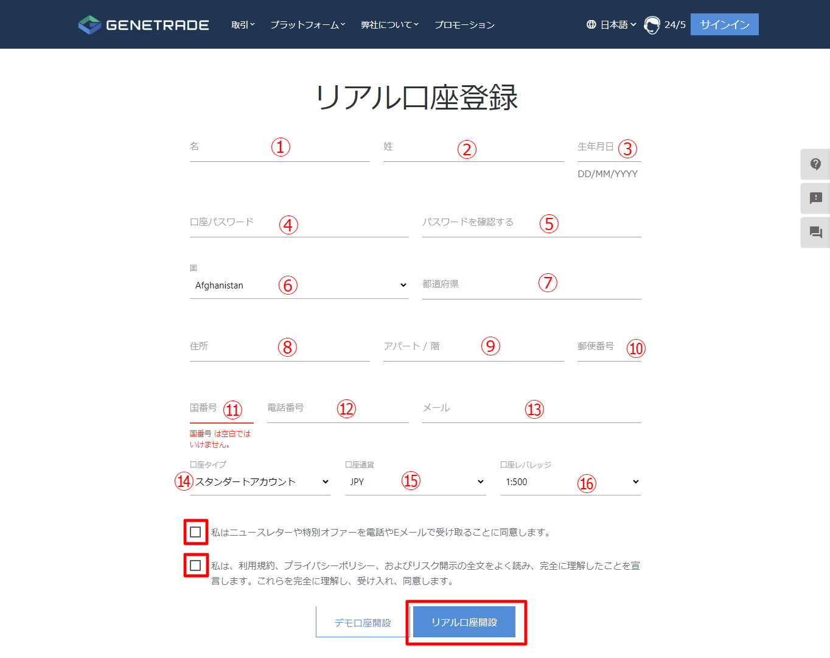830x658 pixels.
Task: Click the 24/5 support text
Action: point(675,25)
